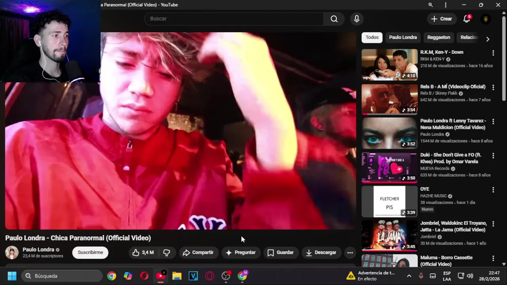Open options menu for OYE video
Screen dimensions: 507x285
[x=493, y=190]
